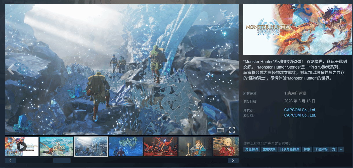Play the trailer video thumbnail

(22, 147)
